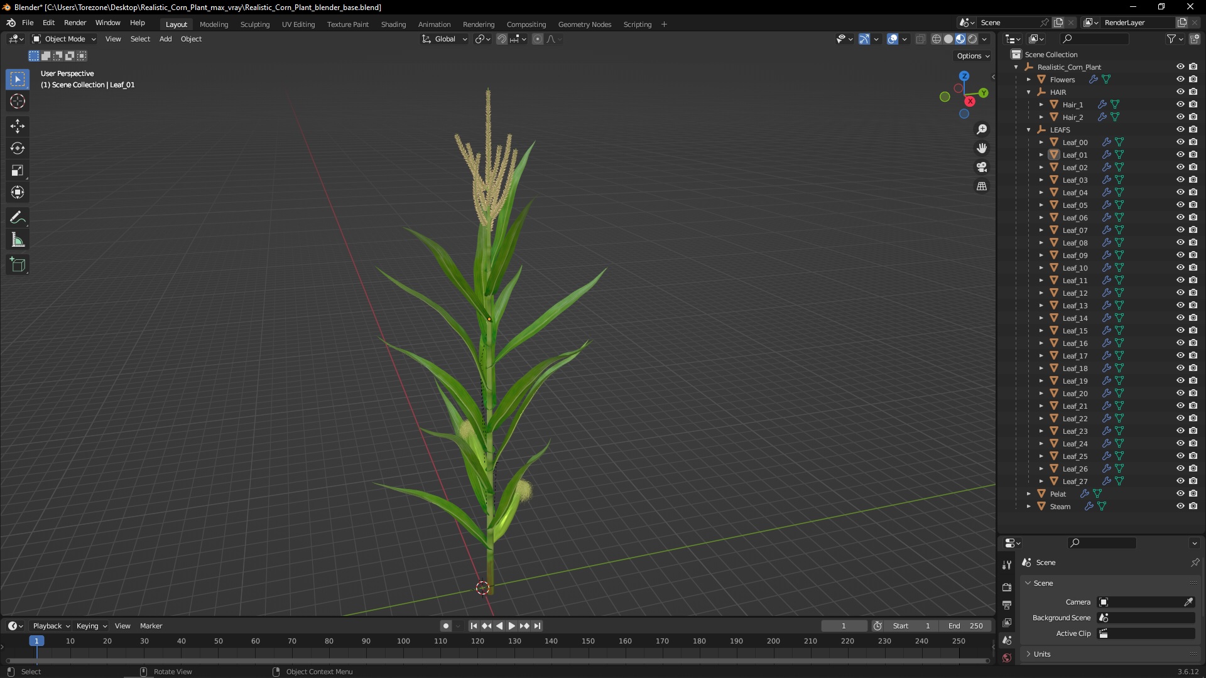Toggle camera view icon in viewport
The image size is (1206, 678).
tap(982, 167)
